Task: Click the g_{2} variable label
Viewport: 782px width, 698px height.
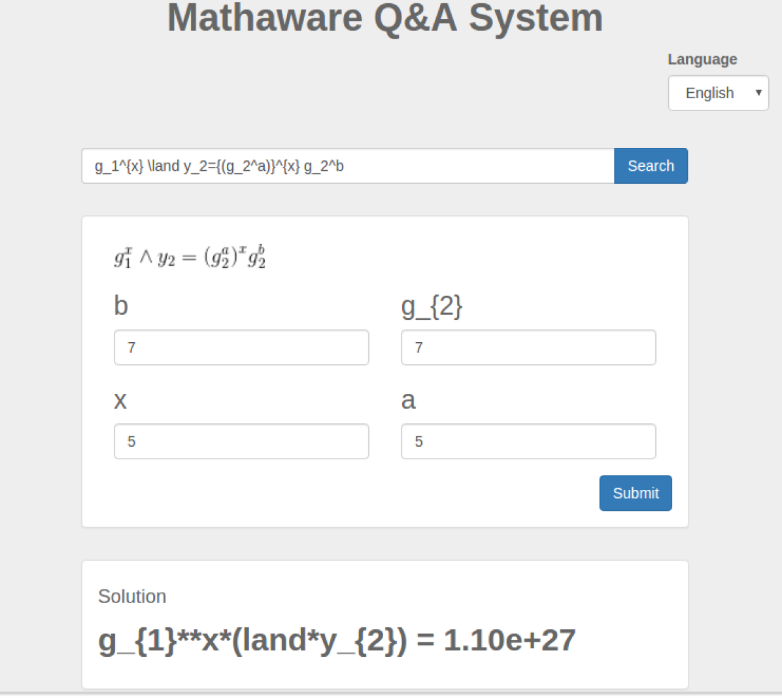Action: coord(432,305)
